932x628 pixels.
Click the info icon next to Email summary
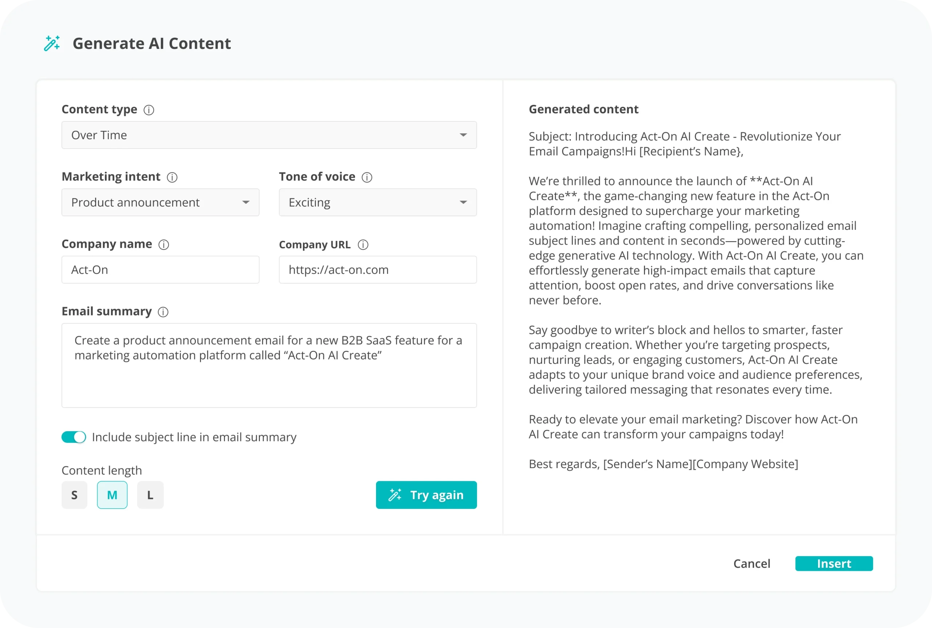[x=163, y=311]
